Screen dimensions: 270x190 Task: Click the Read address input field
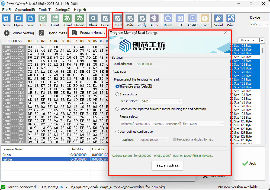(x=148, y=64)
